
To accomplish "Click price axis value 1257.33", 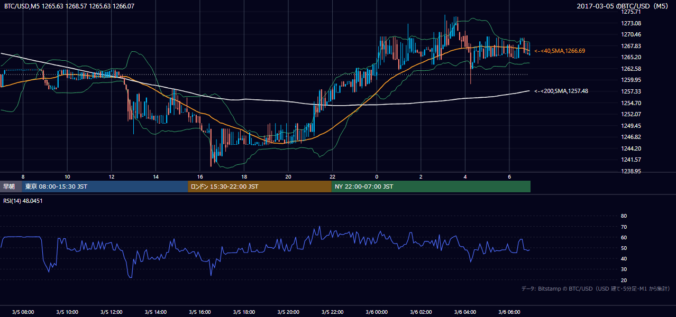I will click(x=631, y=91).
